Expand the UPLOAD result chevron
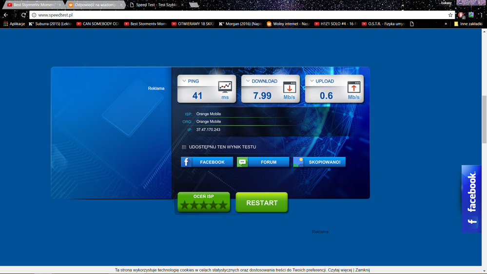This screenshot has width=487, height=274. [312, 81]
